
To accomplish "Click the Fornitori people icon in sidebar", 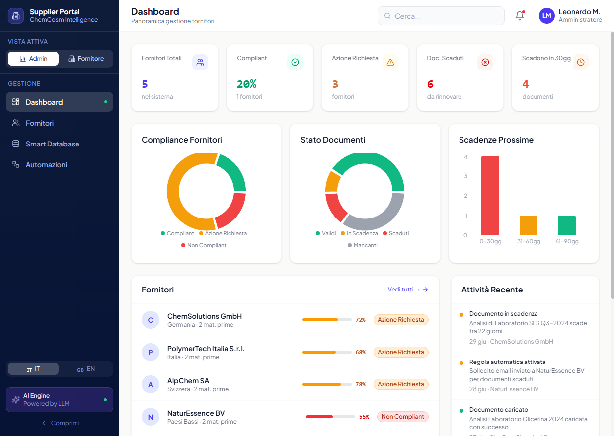I will [16, 123].
